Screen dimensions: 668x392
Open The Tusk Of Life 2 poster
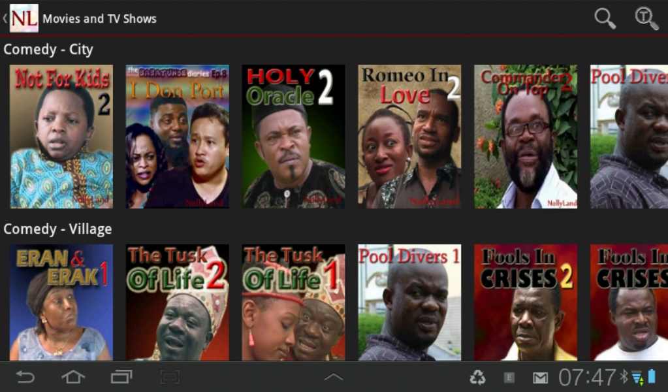click(177, 302)
